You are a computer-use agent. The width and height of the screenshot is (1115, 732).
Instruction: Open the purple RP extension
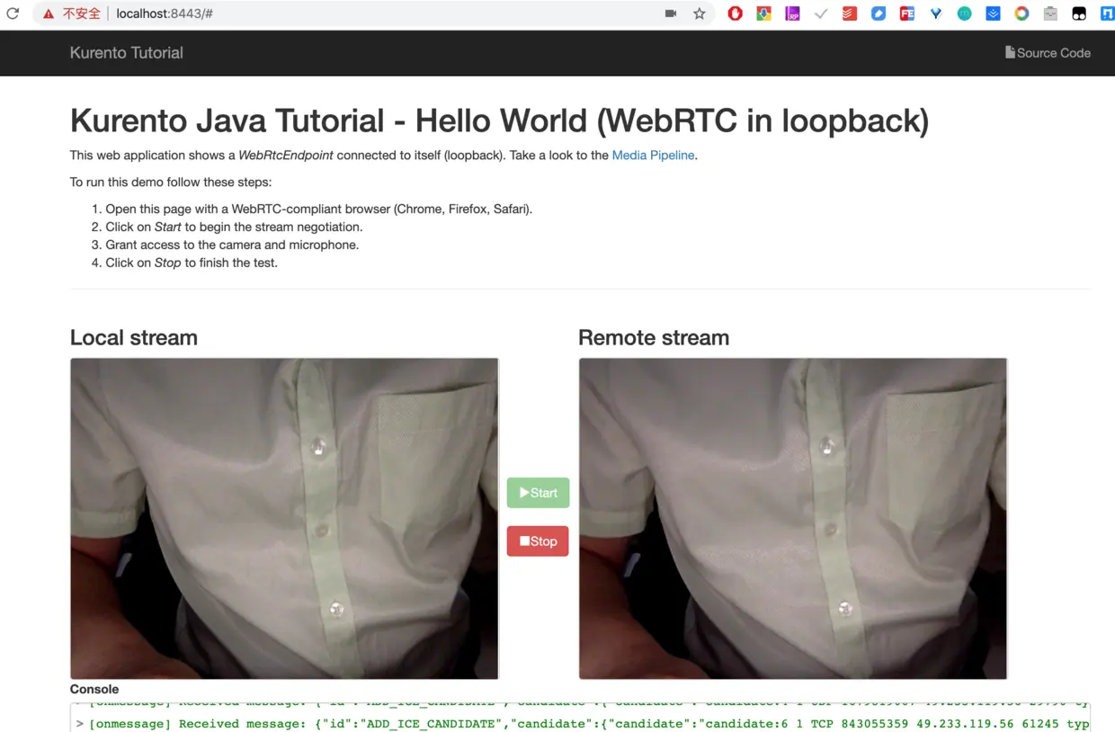click(x=792, y=13)
